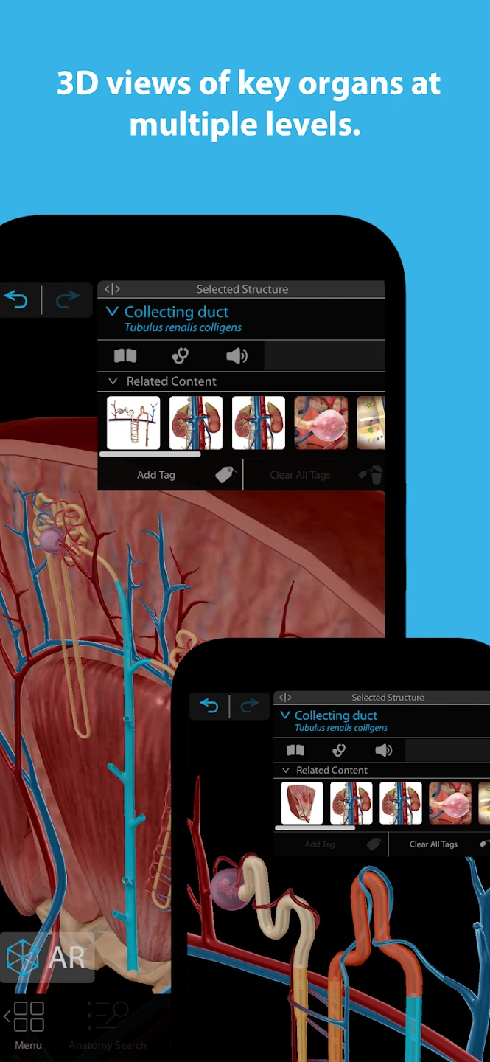Launch AR mode with the AR cube button
The height and width of the screenshot is (1062, 490).
[47, 957]
